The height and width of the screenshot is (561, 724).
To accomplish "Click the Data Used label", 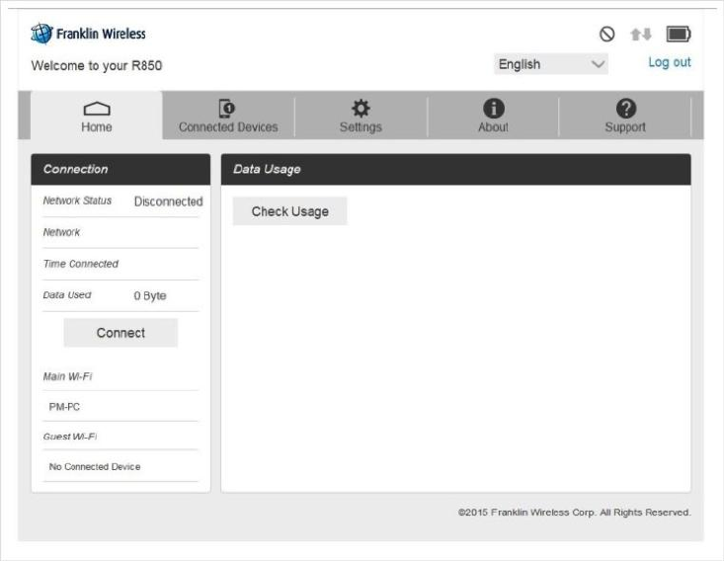I will [67, 295].
